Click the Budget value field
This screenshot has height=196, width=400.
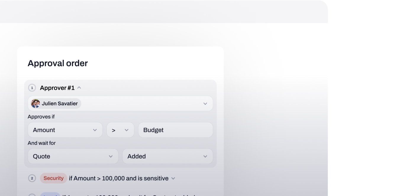tap(175, 130)
